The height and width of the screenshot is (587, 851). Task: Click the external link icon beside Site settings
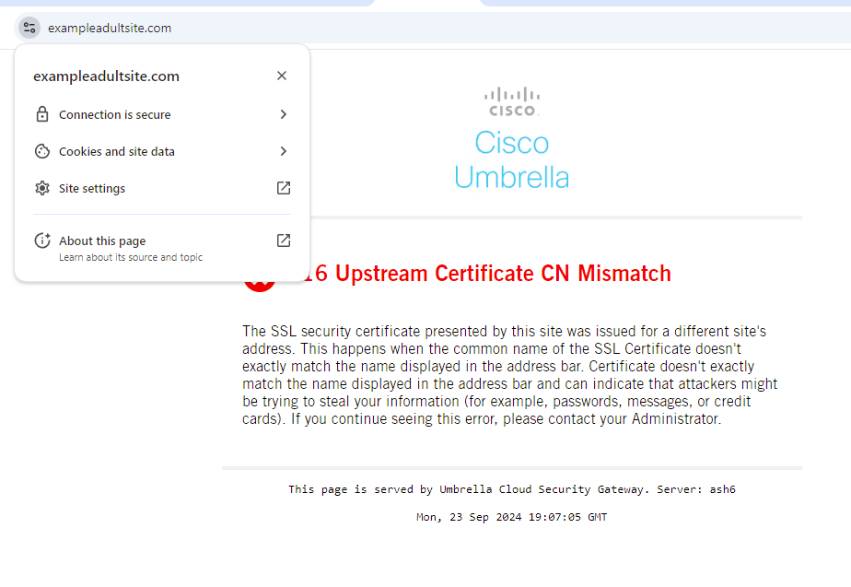(x=284, y=188)
